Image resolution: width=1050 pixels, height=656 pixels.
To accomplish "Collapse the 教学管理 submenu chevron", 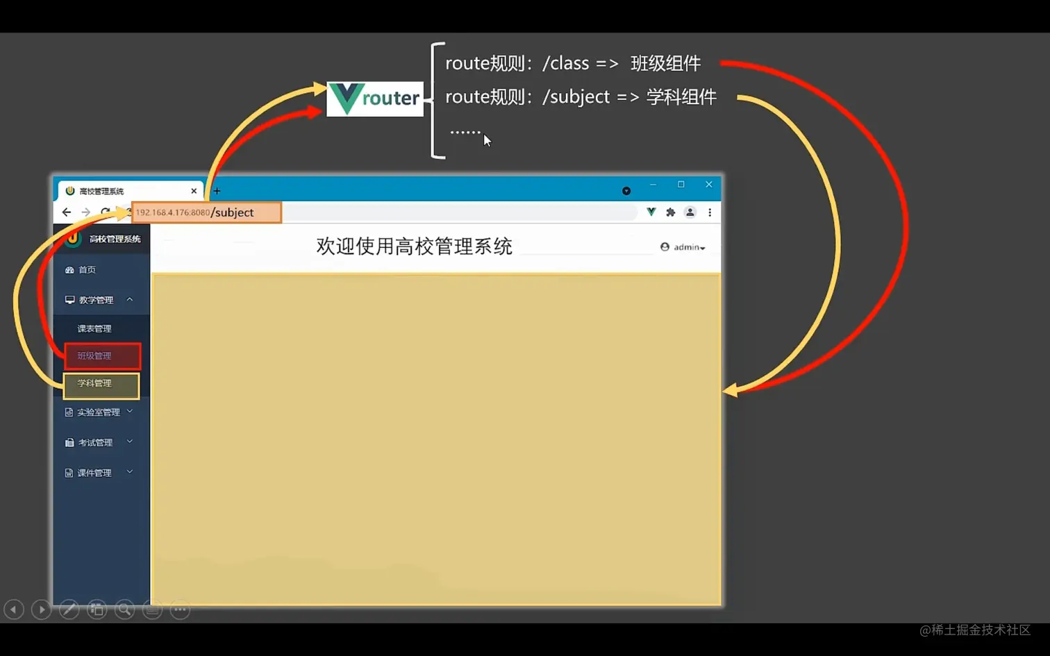I will (131, 299).
